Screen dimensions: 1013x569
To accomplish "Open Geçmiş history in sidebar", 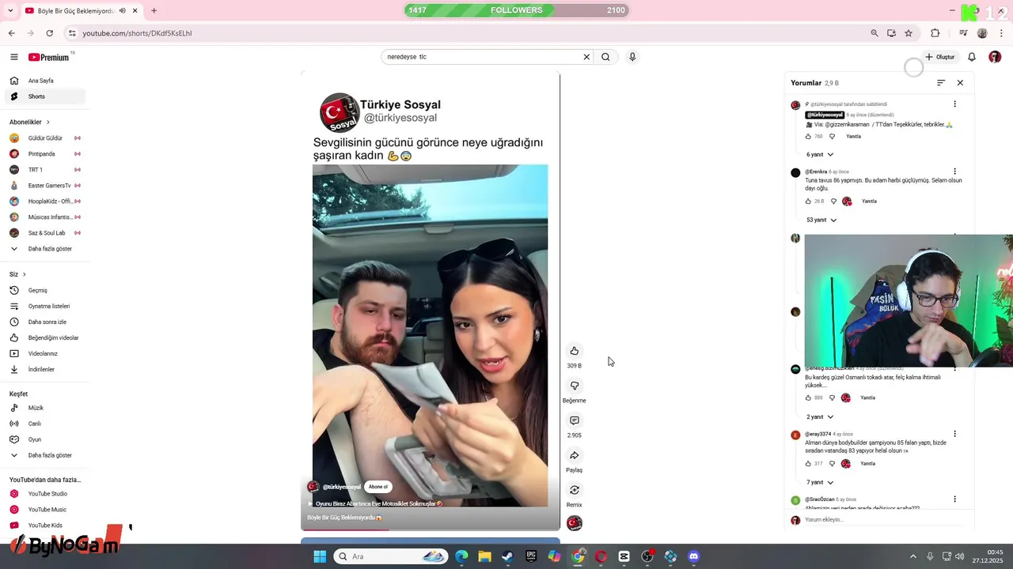I will coord(45,291).
